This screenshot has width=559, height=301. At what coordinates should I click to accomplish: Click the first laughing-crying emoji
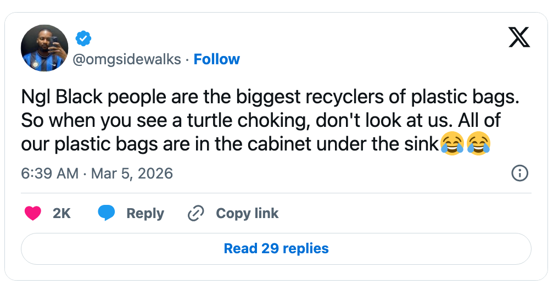(452, 144)
